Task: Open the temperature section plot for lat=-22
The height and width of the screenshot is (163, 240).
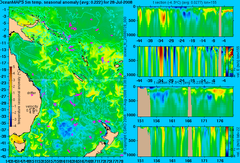Action: tap(186, 102)
